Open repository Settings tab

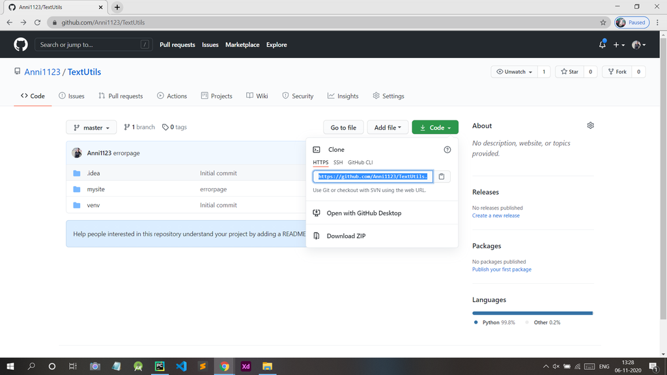(388, 96)
